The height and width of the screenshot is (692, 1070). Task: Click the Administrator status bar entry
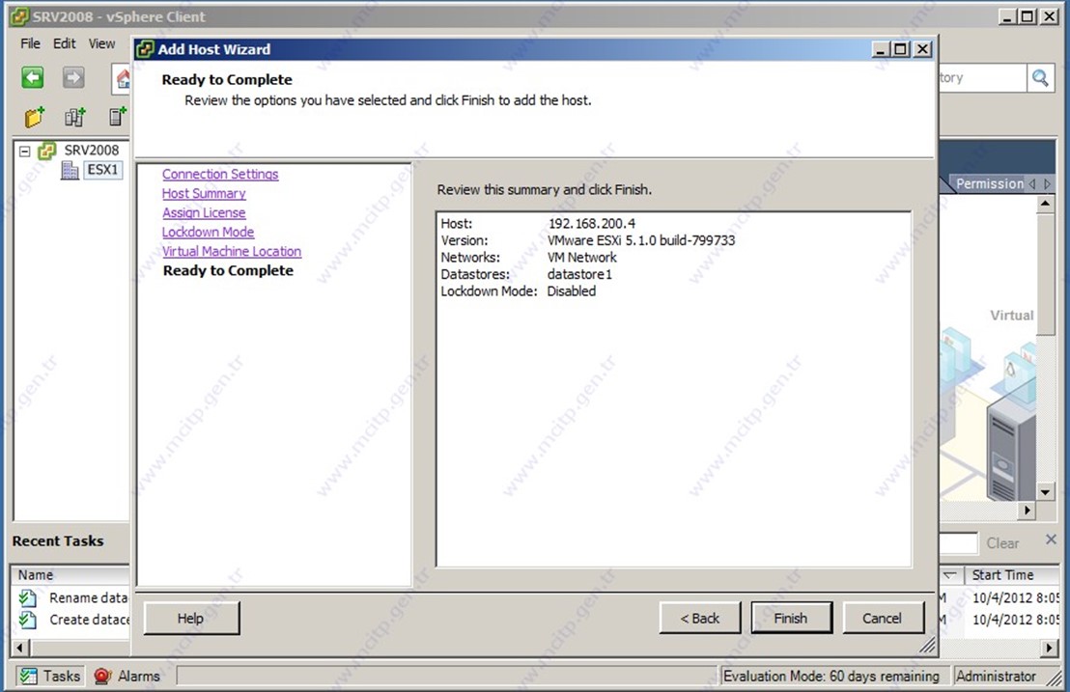pyautogui.click(x=996, y=677)
